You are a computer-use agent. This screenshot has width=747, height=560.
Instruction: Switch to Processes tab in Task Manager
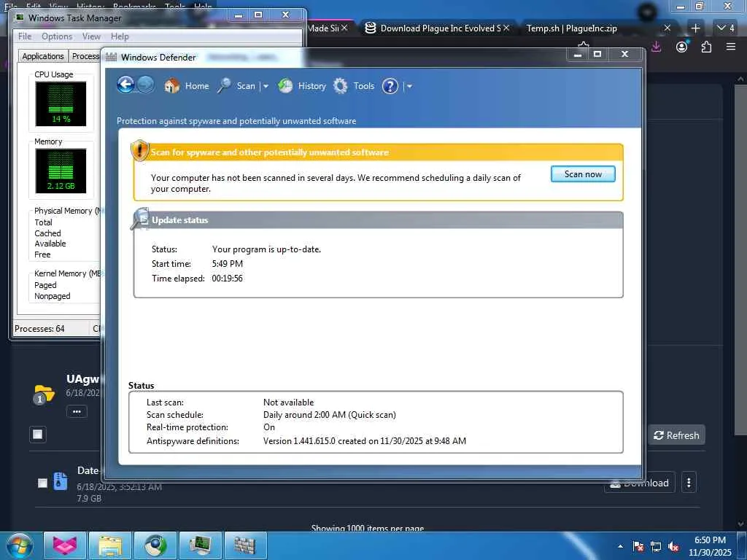(85, 56)
